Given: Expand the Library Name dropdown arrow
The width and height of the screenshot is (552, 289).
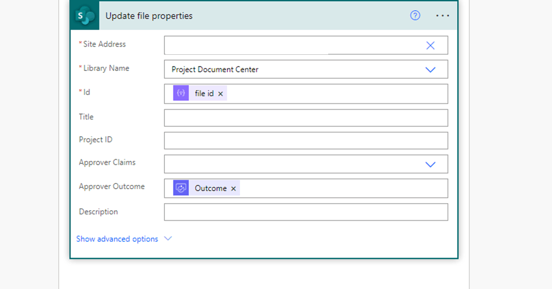Looking at the screenshot, I should [x=430, y=70].
